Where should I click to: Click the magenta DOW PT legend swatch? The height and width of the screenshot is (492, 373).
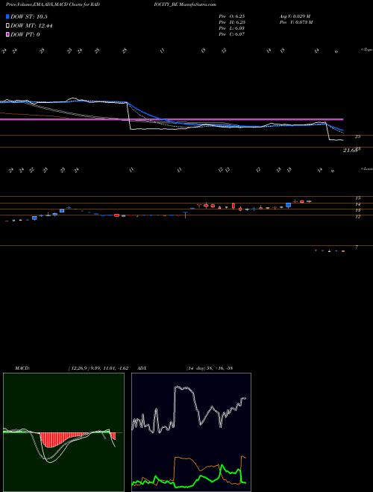click(x=8, y=34)
